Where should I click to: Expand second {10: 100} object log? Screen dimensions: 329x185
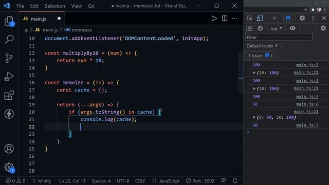coord(254,88)
